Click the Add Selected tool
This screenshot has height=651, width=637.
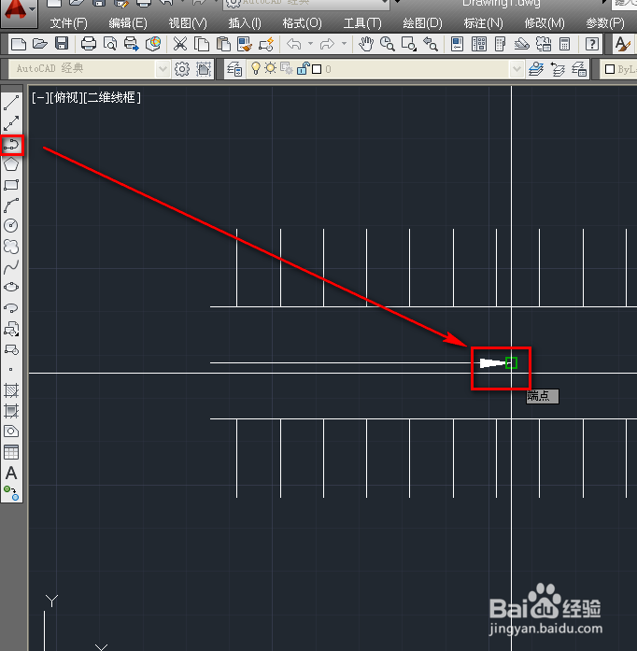point(11,493)
